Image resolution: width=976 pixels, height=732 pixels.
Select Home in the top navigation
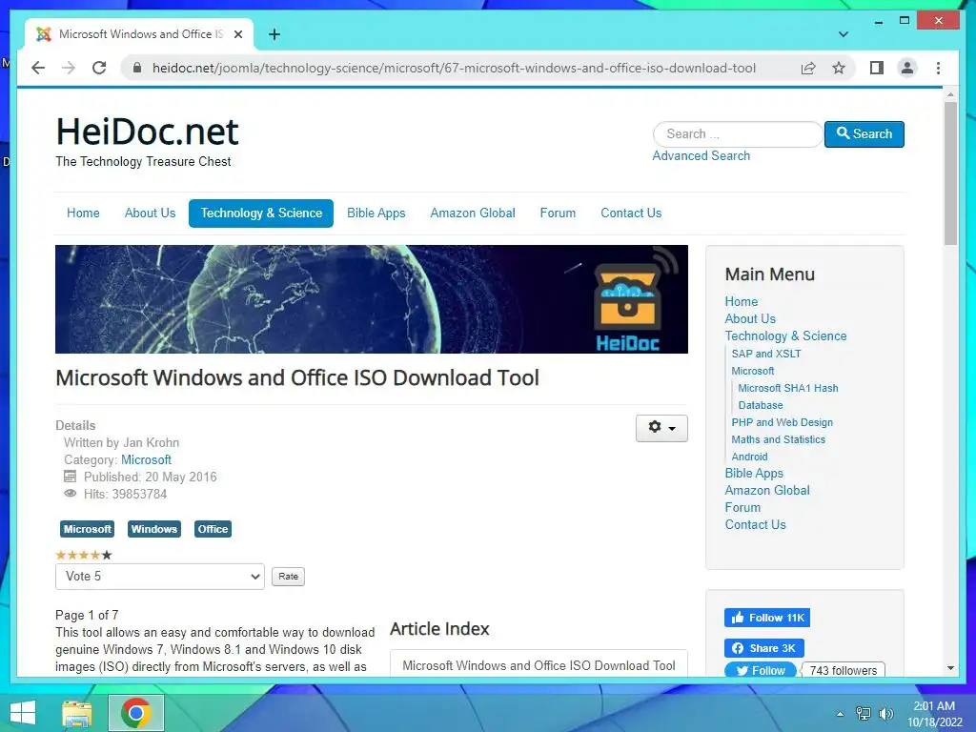[83, 213]
